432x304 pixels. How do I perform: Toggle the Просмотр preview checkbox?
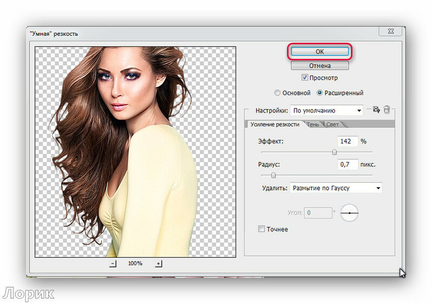(305, 77)
